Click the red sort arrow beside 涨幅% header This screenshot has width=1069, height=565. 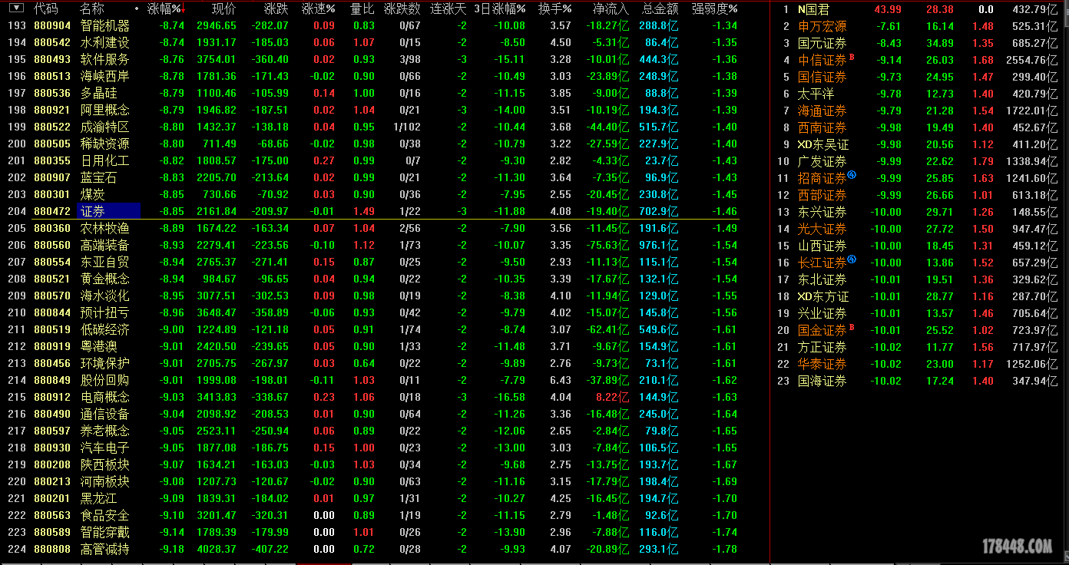(x=184, y=8)
